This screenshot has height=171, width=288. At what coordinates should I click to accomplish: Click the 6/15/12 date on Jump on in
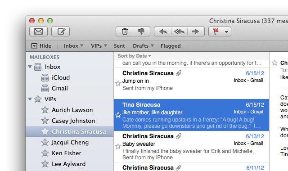point(255,73)
